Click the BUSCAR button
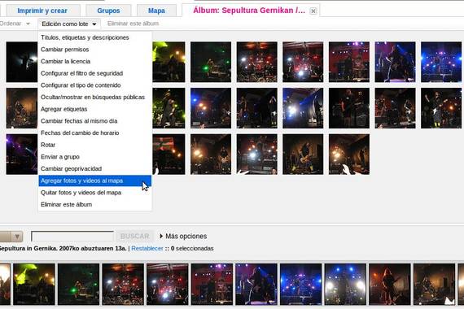Viewport: 464px width, 309px height. pyautogui.click(x=134, y=236)
